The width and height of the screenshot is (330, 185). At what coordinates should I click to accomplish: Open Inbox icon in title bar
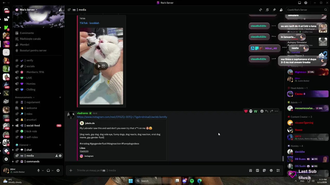coord(300,3)
